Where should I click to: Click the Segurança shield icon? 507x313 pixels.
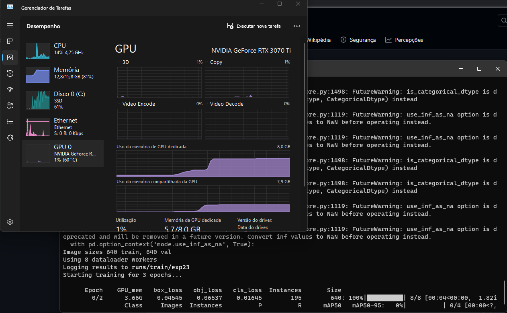point(343,40)
